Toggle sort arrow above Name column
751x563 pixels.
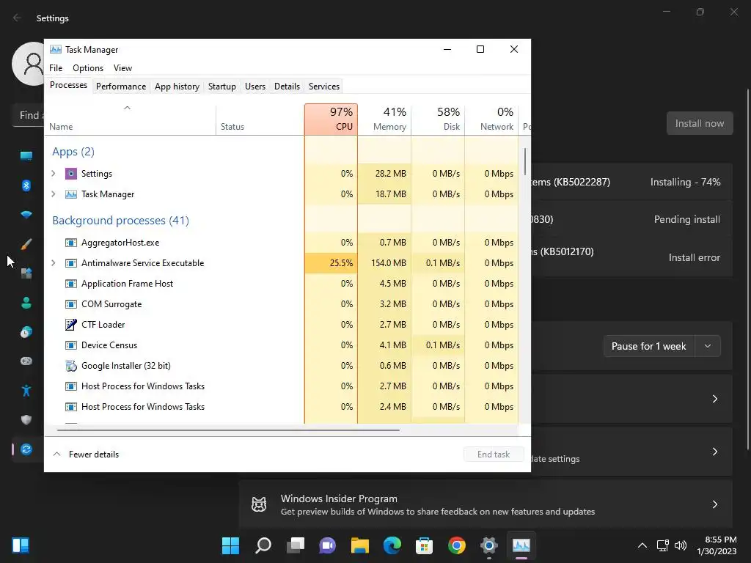coord(127,108)
